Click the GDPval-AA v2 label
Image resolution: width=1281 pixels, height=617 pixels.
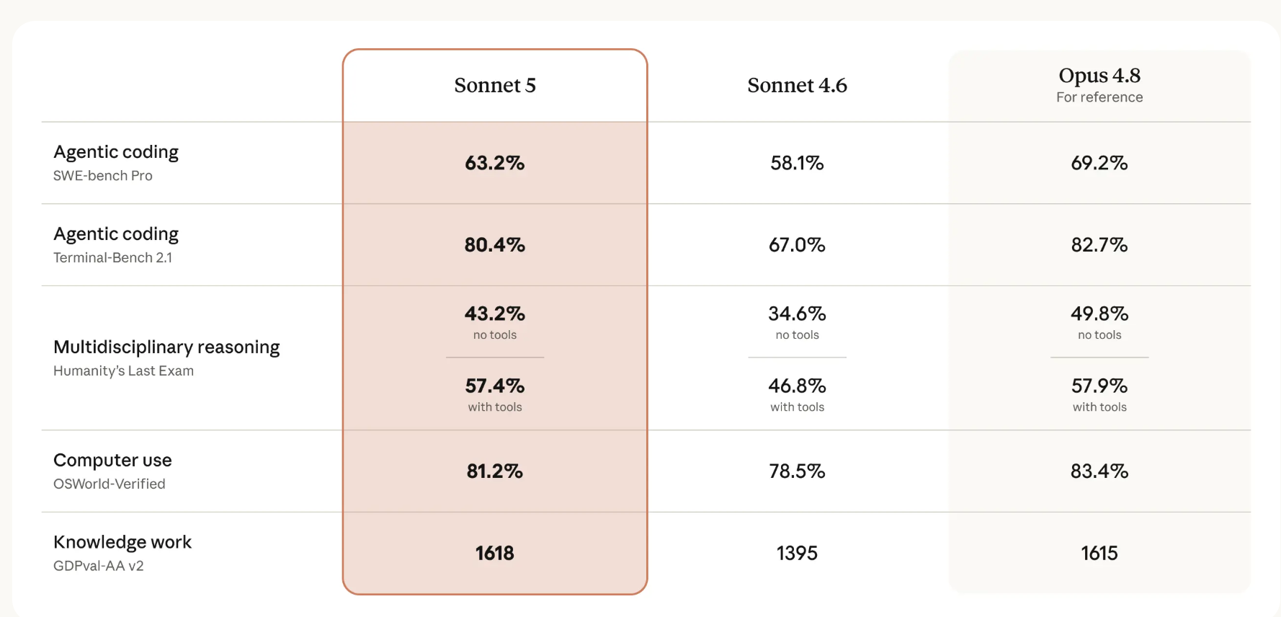[x=99, y=567]
